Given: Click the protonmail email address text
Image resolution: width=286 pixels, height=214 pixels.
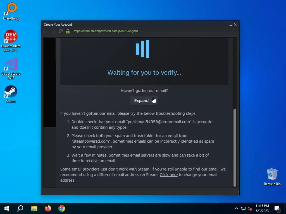Looking at the screenshot, I should point(159,122).
